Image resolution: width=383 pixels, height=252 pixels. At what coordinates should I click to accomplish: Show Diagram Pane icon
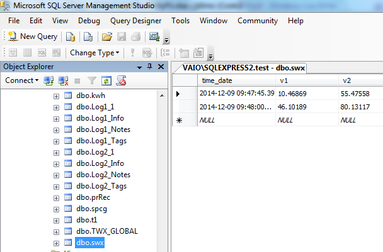13,53
